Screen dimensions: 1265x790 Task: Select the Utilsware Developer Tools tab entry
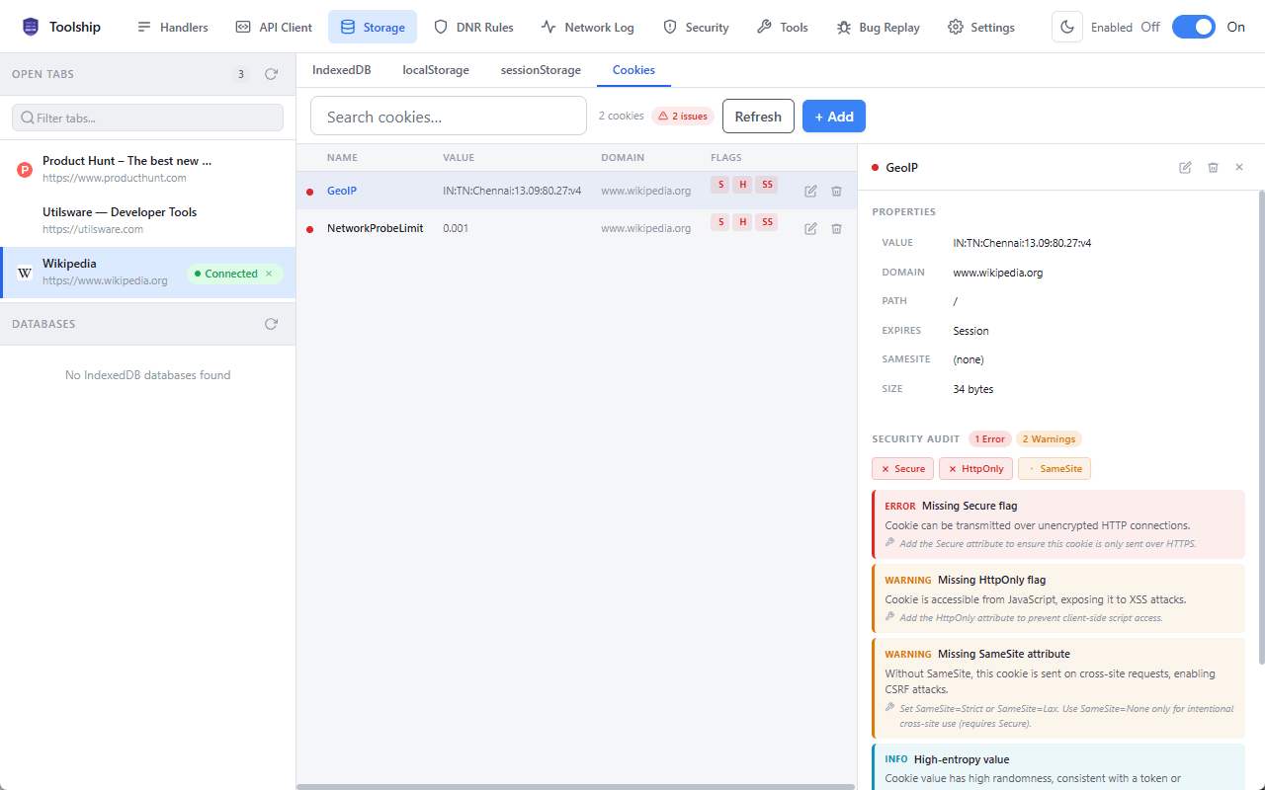click(148, 220)
